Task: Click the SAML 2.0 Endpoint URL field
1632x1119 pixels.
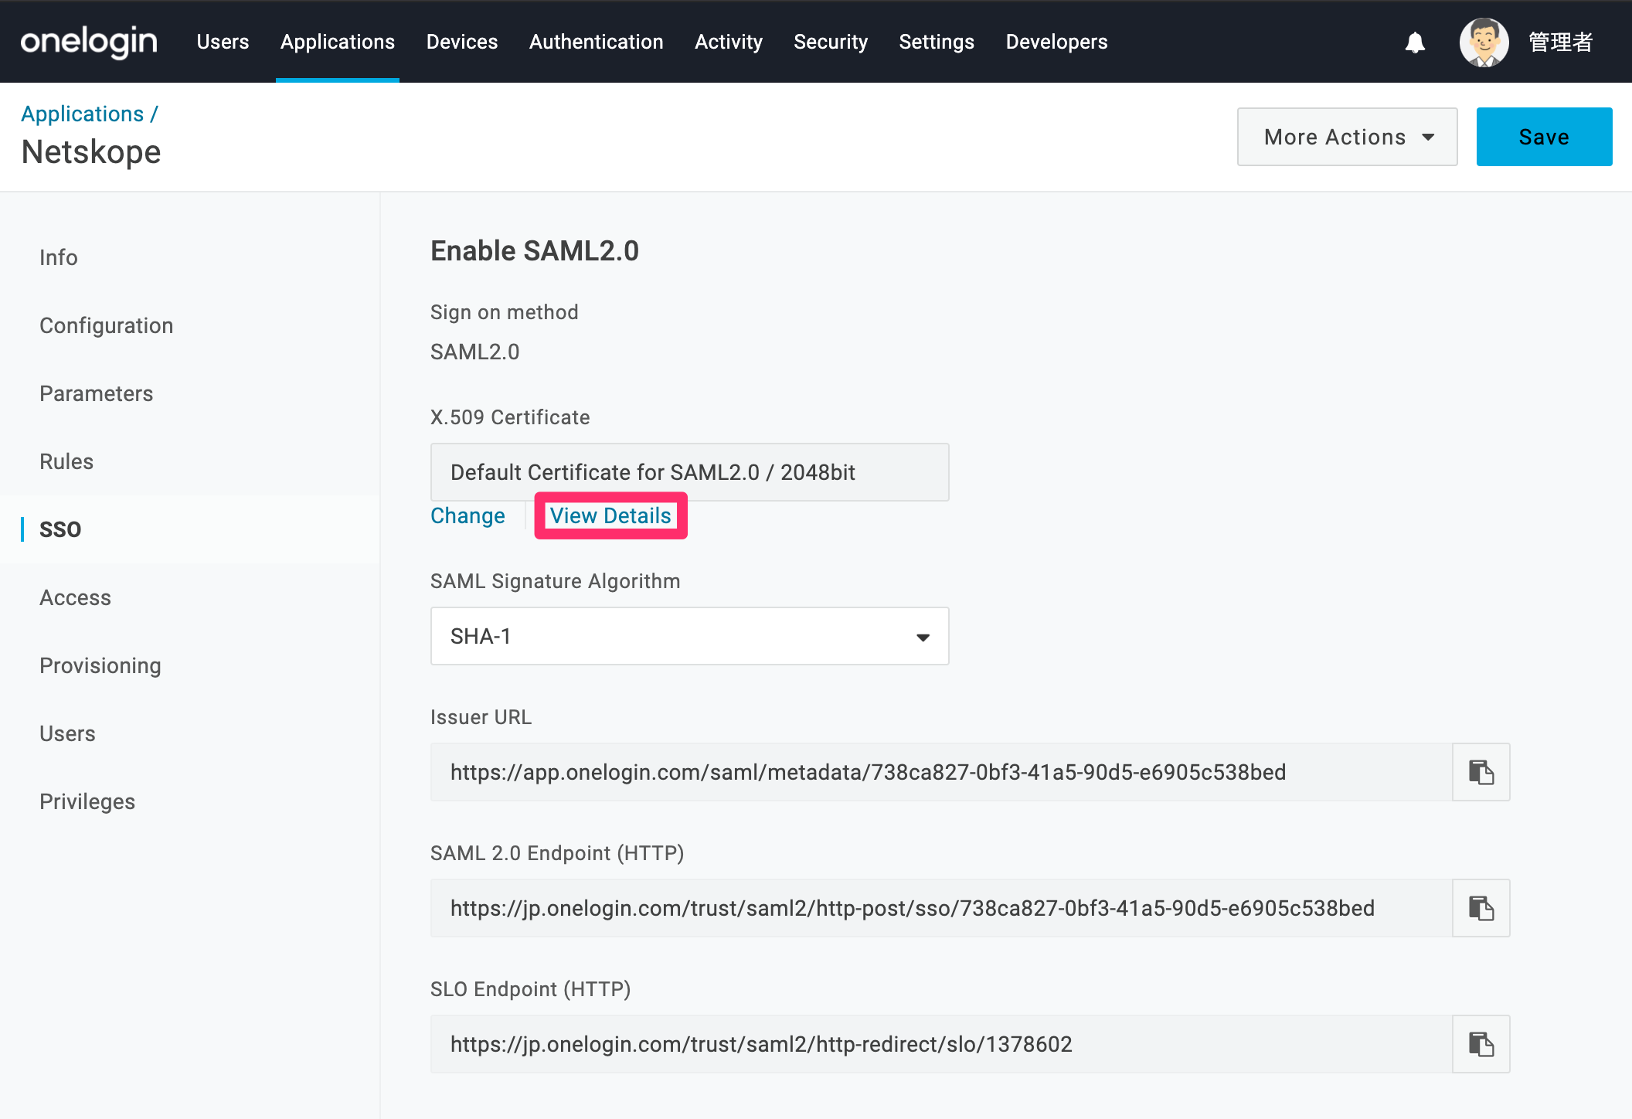Action: click(941, 908)
